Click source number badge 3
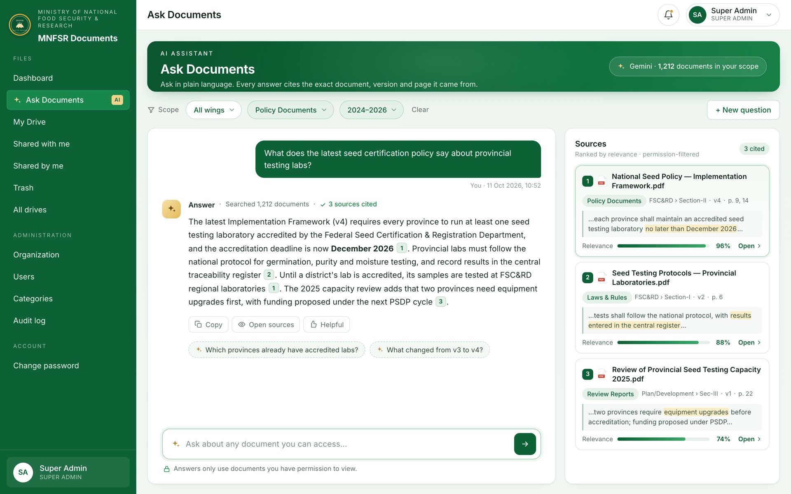This screenshot has width=791, height=494. 587,374
